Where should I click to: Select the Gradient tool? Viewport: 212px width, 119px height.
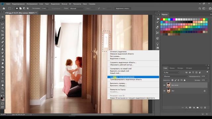(3, 60)
